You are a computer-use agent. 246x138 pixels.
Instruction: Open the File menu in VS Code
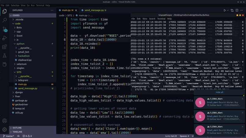(x=2, y=5)
